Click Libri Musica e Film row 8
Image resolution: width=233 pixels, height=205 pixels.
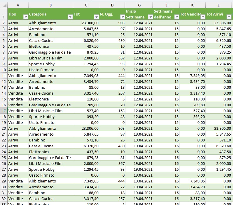(51, 58)
